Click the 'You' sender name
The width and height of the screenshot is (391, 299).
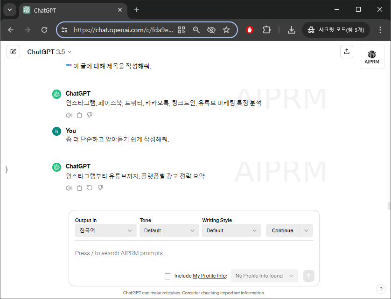71,131
